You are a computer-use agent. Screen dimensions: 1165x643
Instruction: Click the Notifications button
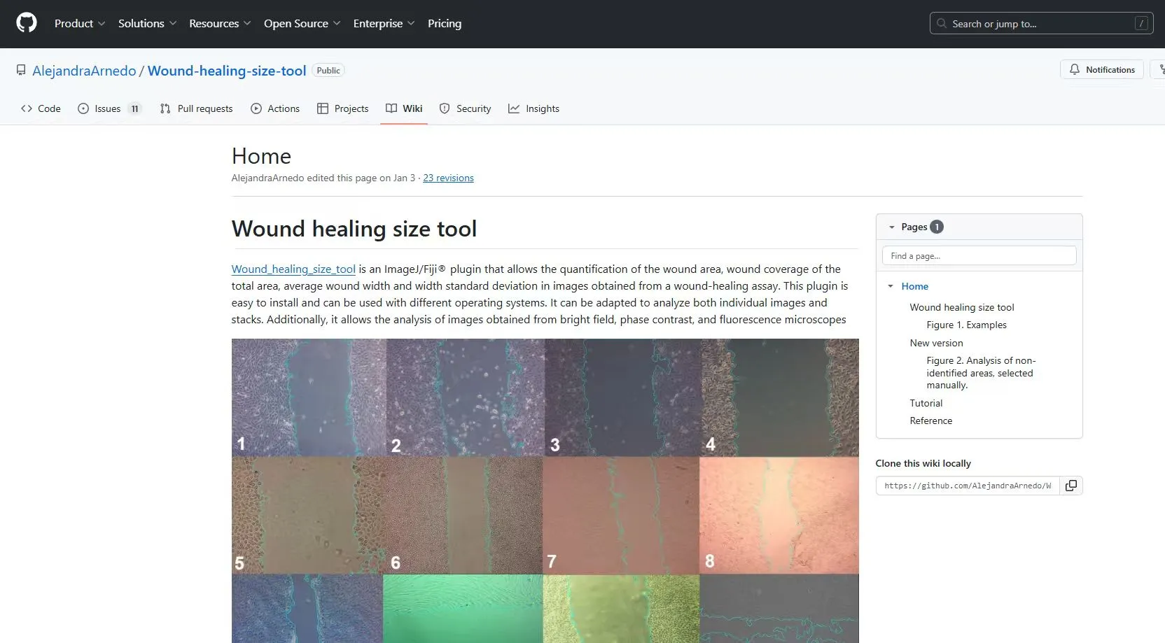coord(1102,69)
